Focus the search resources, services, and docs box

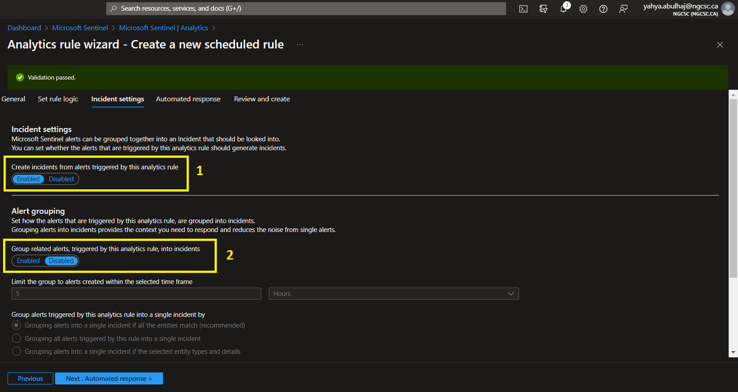point(306,8)
